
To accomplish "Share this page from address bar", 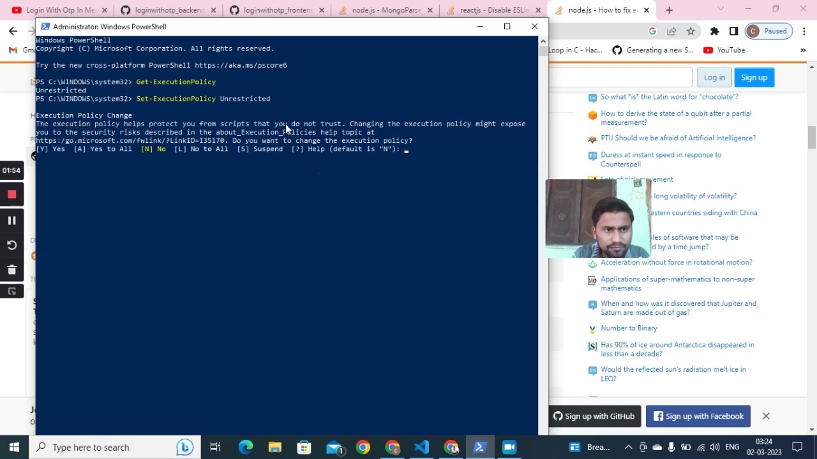I will (671, 31).
